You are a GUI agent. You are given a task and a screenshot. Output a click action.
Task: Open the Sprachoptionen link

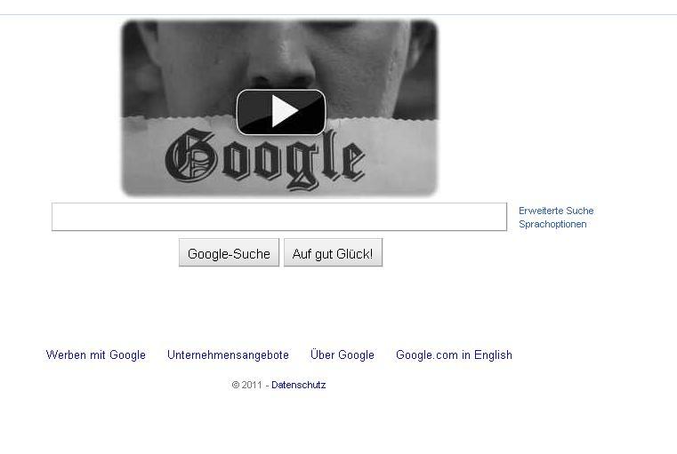pos(552,224)
